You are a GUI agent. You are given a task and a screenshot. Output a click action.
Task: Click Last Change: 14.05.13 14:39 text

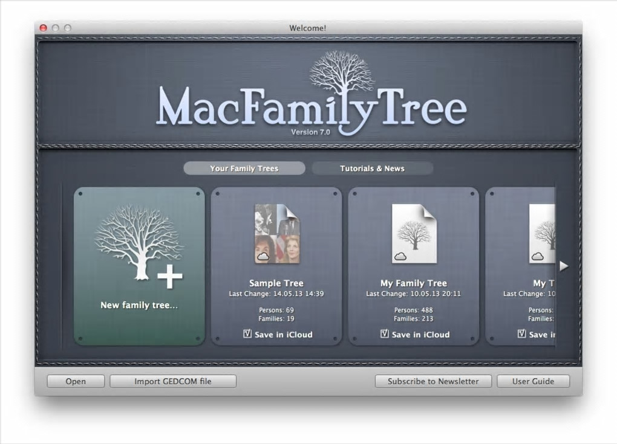[276, 294]
